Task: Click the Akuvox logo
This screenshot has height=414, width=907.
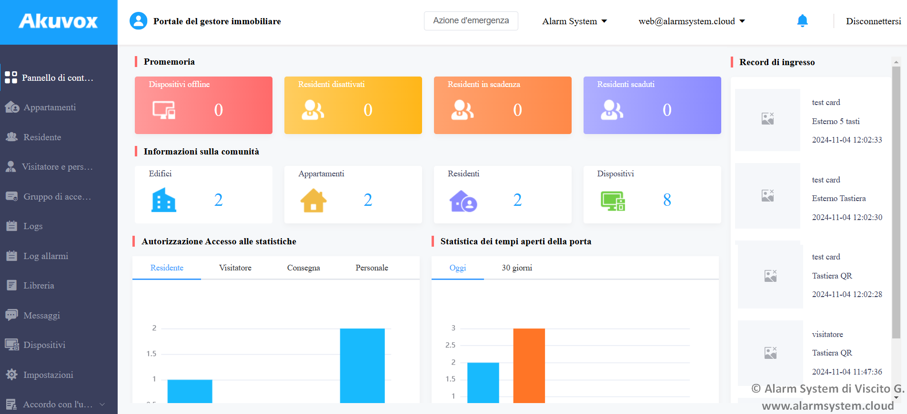Action: [x=58, y=21]
